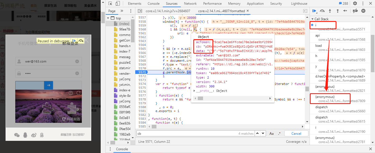
Task: Toggle the file navigator sidebar
Action: click(140, 11)
